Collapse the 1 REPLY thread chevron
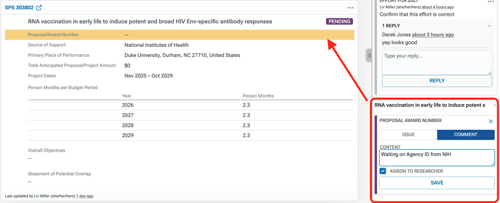Viewport: 500px width, 203px height. coord(489,26)
